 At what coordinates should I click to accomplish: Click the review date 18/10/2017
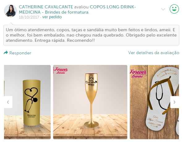tap(29, 17)
